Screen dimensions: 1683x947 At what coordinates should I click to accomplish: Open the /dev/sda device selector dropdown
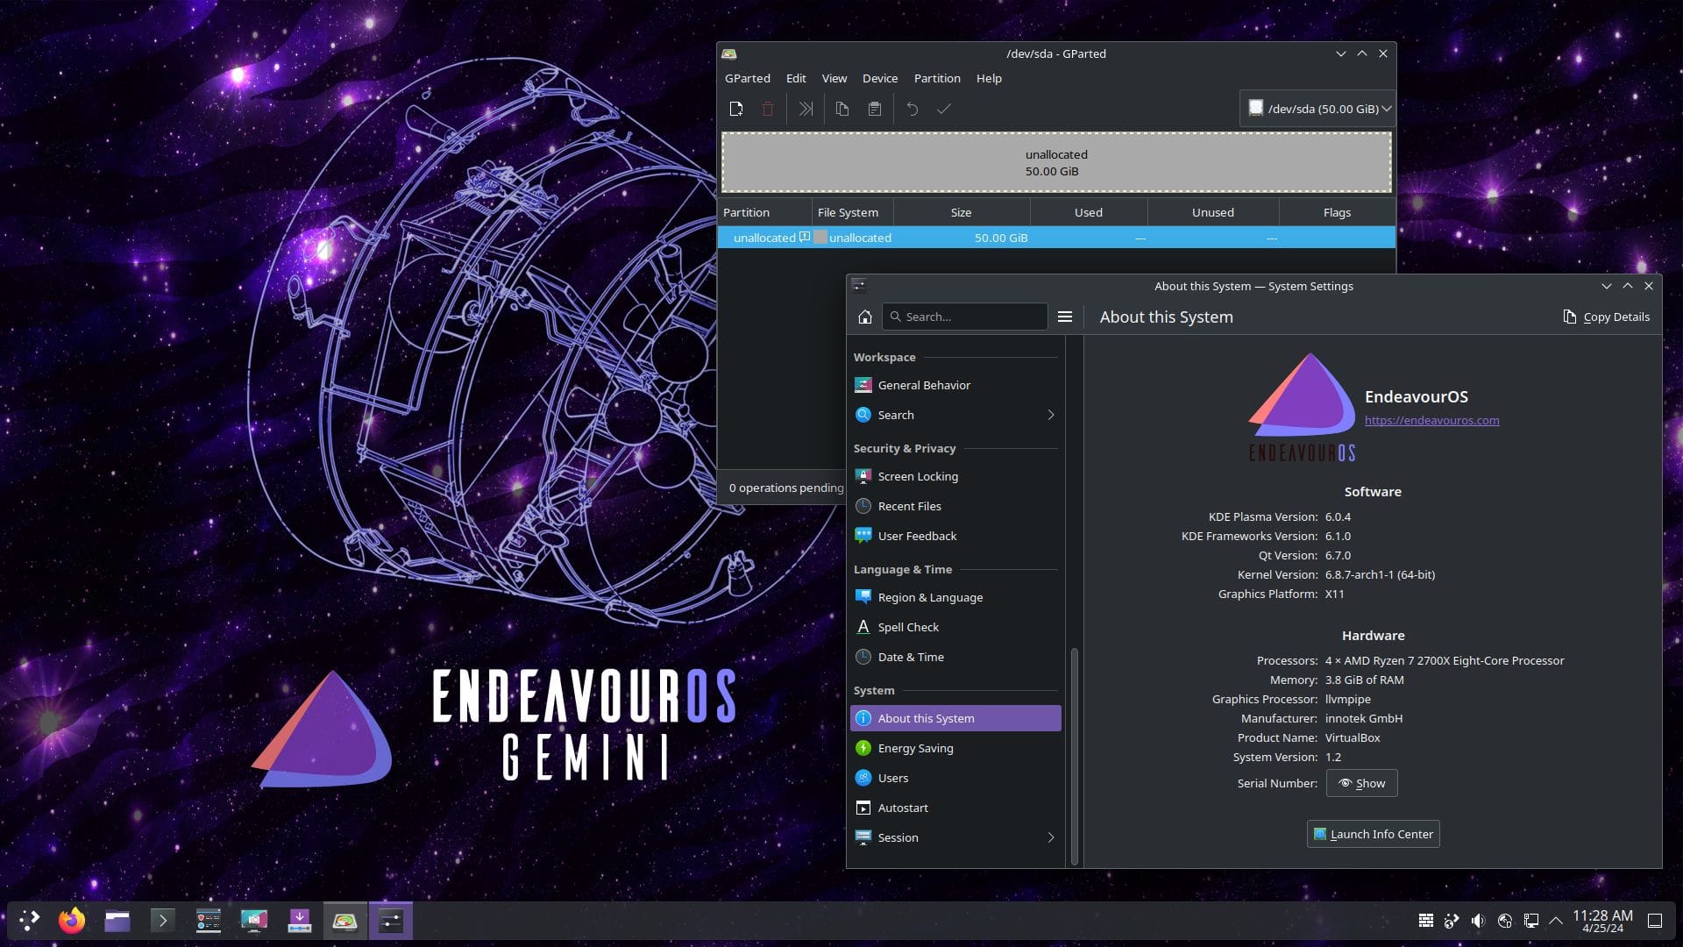click(x=1317, y=109)
